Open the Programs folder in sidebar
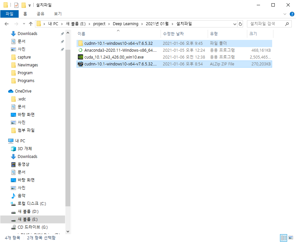This screenshot has height=242, width=296. point(26,81)
